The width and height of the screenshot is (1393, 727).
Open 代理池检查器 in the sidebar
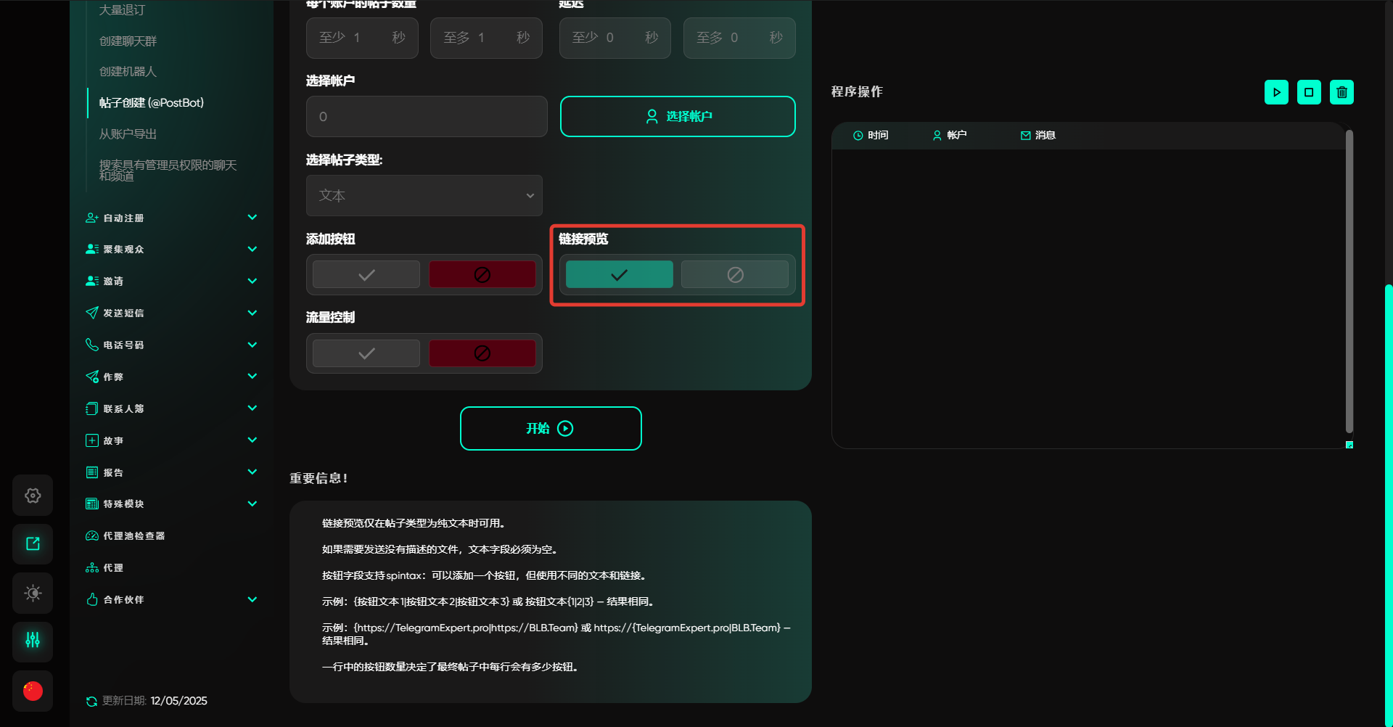133,536
